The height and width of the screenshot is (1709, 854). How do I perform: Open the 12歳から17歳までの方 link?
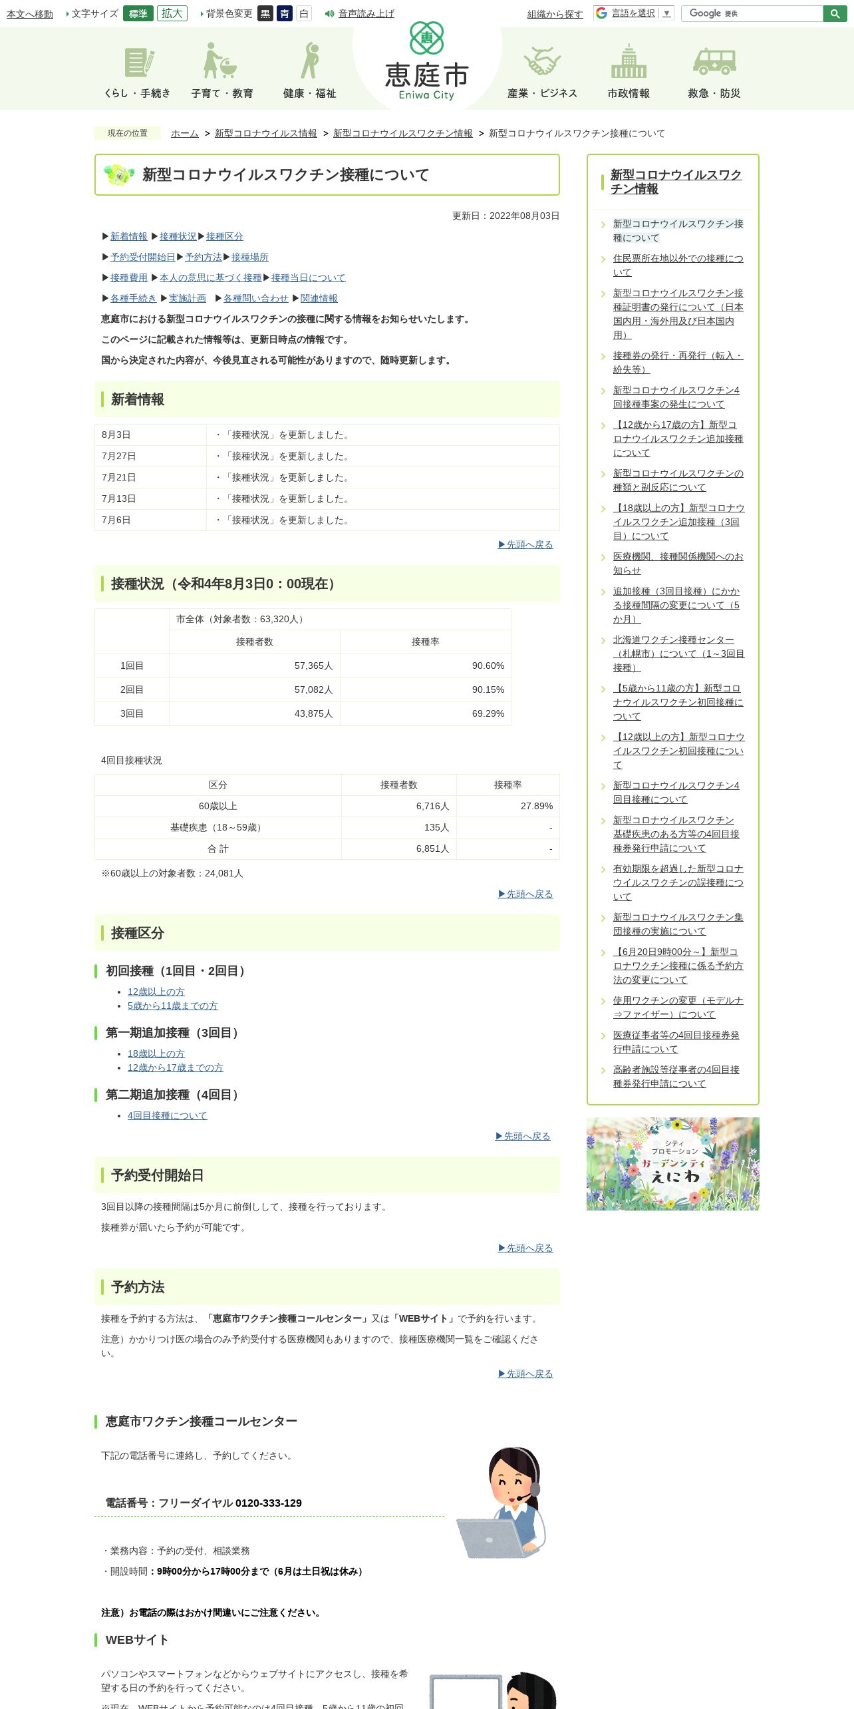point(176,1067)
